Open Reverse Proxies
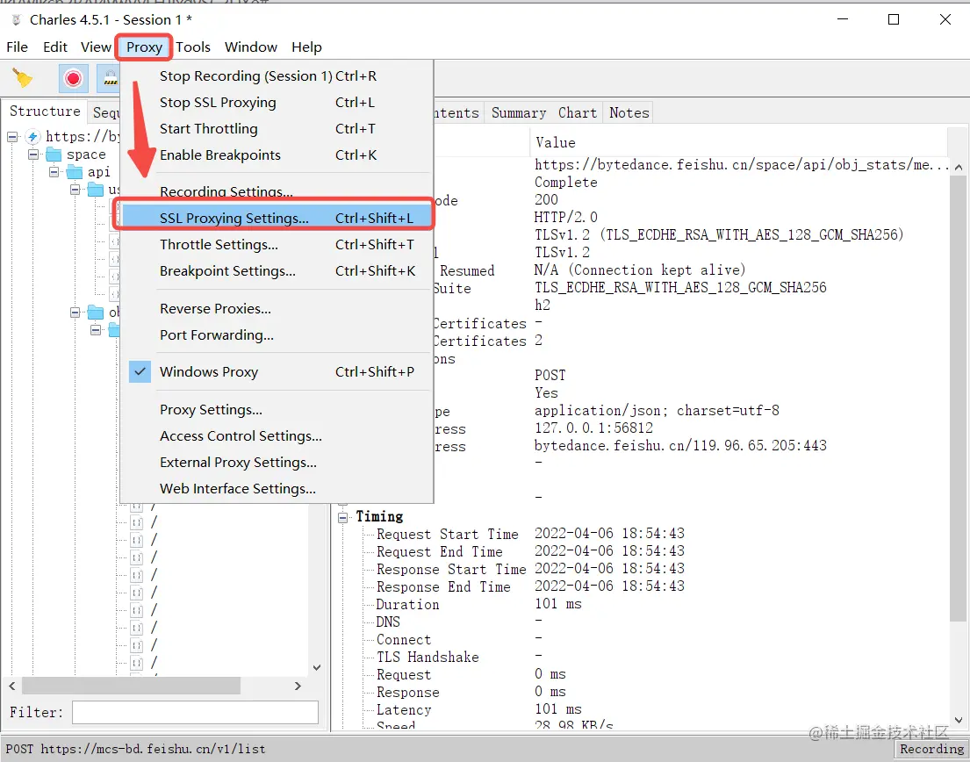This screenshot has height=762, width=970. click(277, 309)
